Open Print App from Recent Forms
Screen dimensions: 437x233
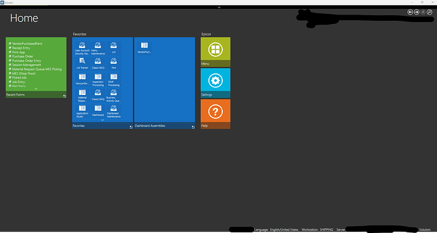[16, 52]
